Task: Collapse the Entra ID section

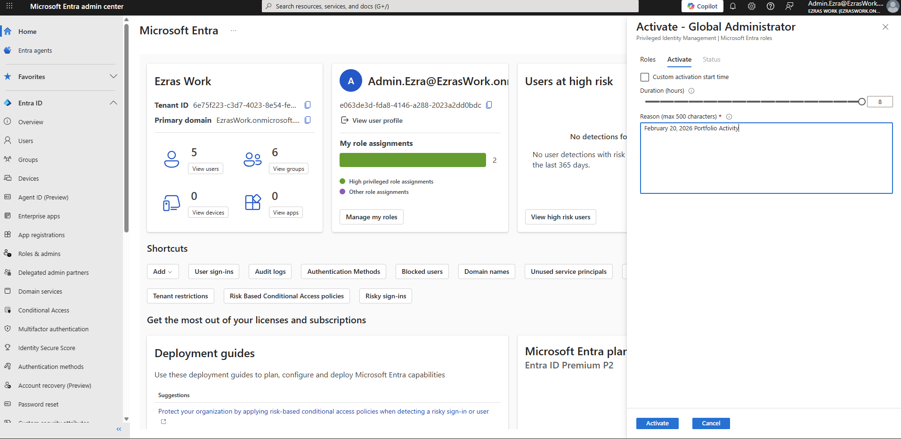Action: (114, 103)
